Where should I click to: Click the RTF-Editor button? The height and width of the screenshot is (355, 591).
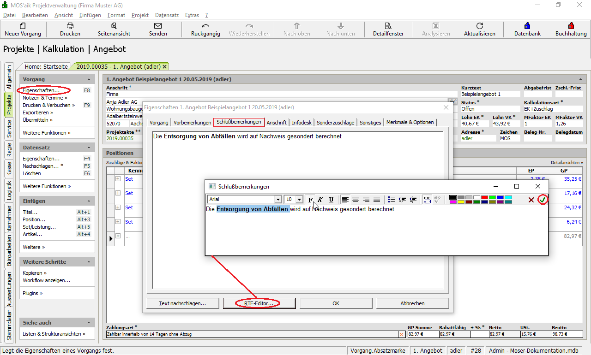click(259, 303)
